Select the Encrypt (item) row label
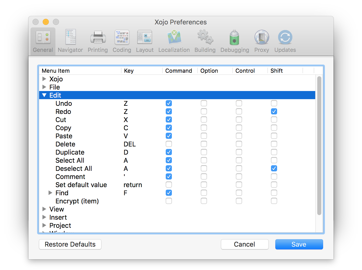 pos(77,201)
